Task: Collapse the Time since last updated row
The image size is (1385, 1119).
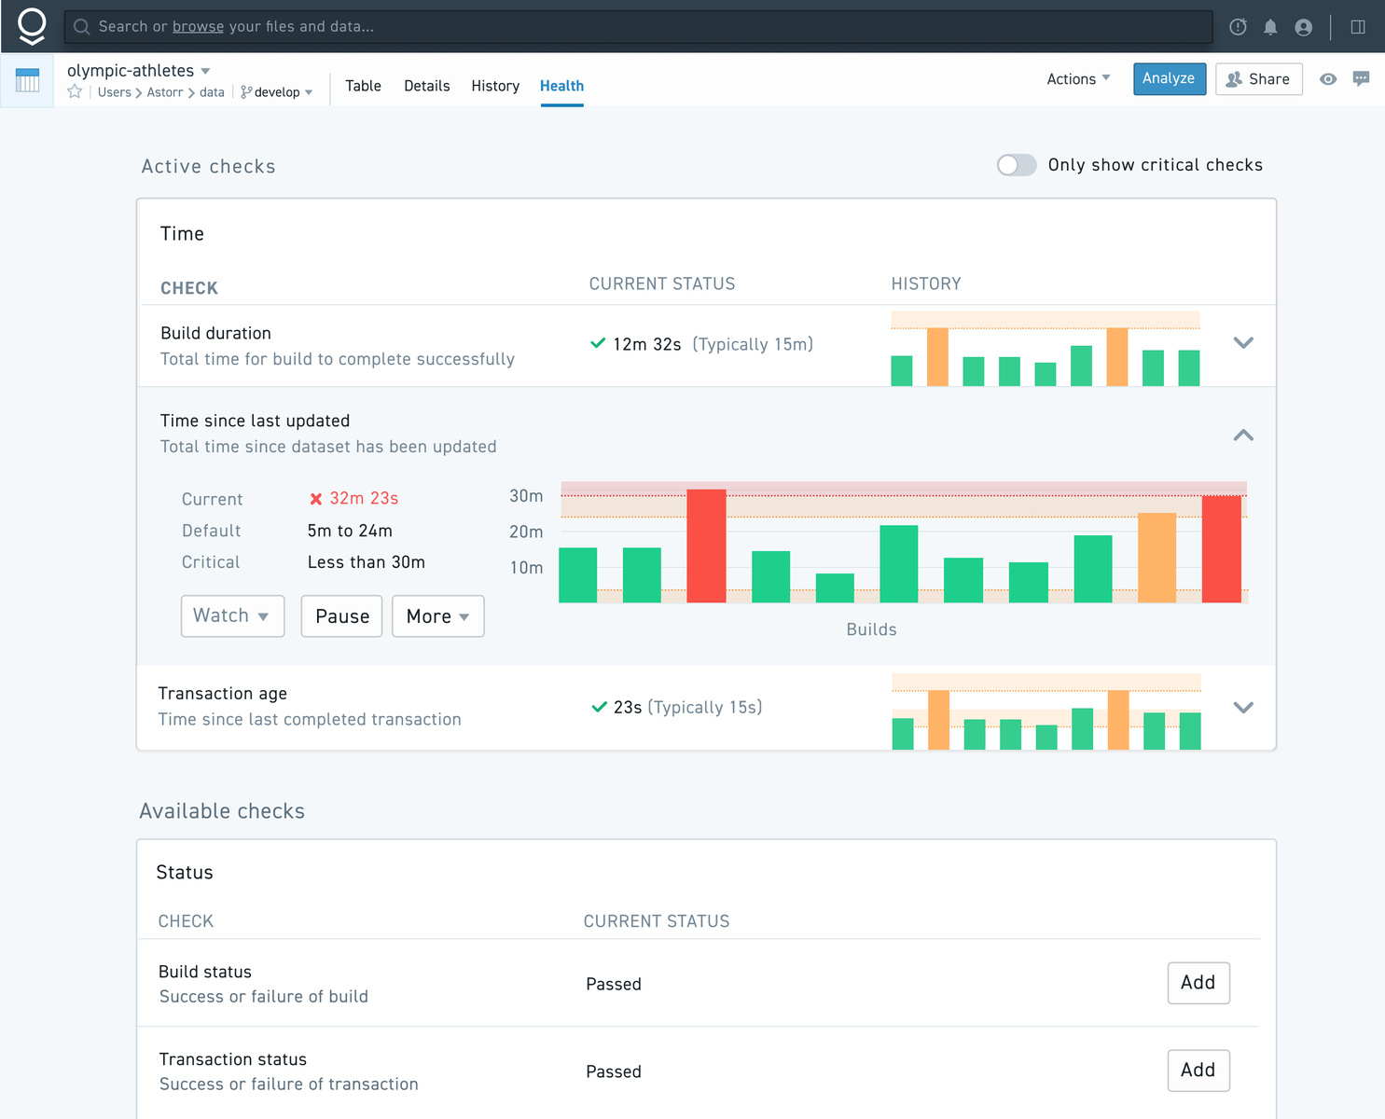Action: (x=1243, y=435)
